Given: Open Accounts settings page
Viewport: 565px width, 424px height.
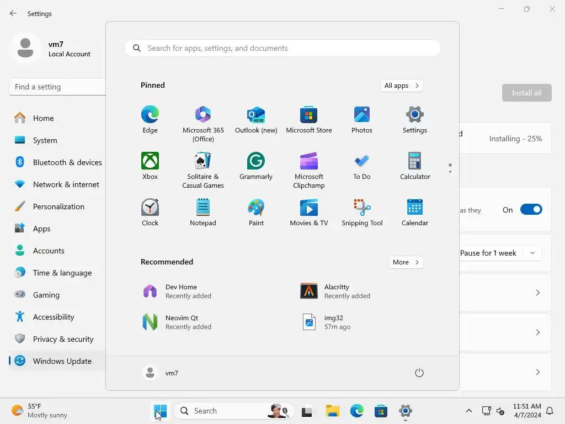Looking at the screenshot, I should coord(57,251).
